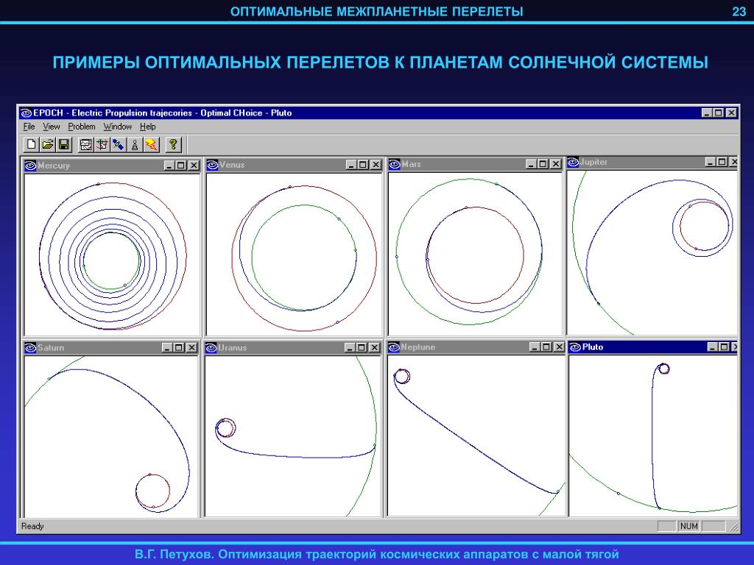Activate the Saturn window title bar
The image size is (754, 565).
111,348
